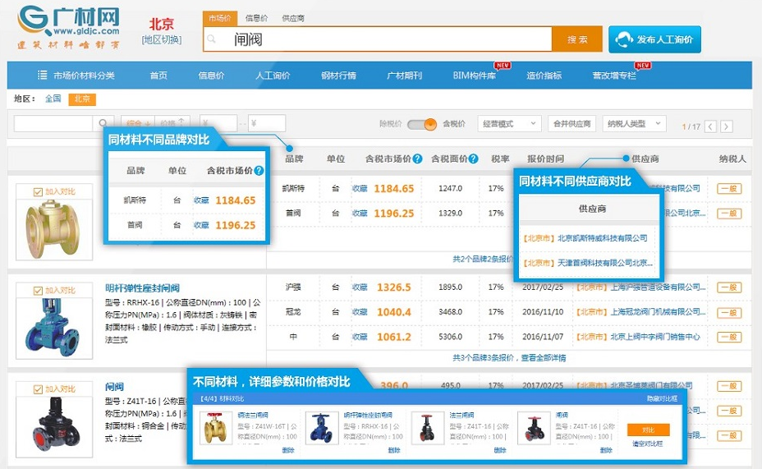
Task: Click the list icon beside 市场价材料分类
Action: (42, 75)
